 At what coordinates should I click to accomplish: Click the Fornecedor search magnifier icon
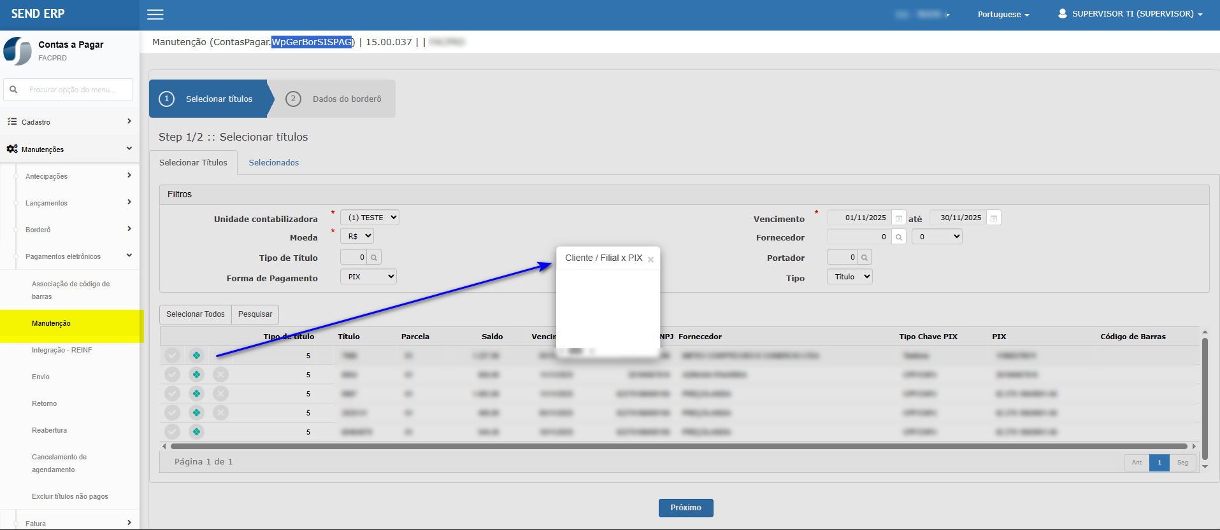pyautogui.click(x=898, y=237)
